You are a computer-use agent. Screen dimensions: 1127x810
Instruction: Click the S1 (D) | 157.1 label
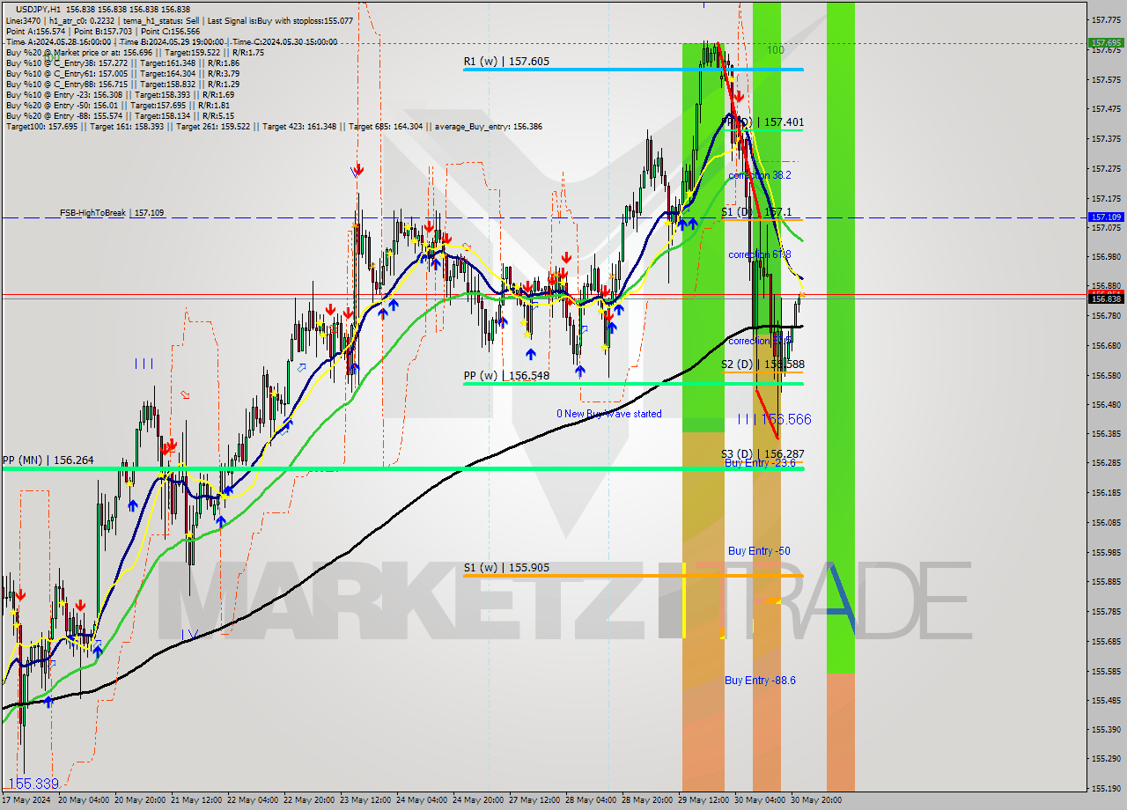coord(757,212)
